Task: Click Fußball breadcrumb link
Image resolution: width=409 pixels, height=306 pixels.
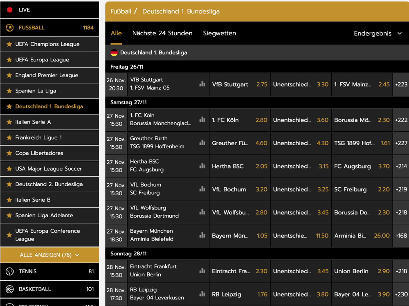Action: click(121, 11)
